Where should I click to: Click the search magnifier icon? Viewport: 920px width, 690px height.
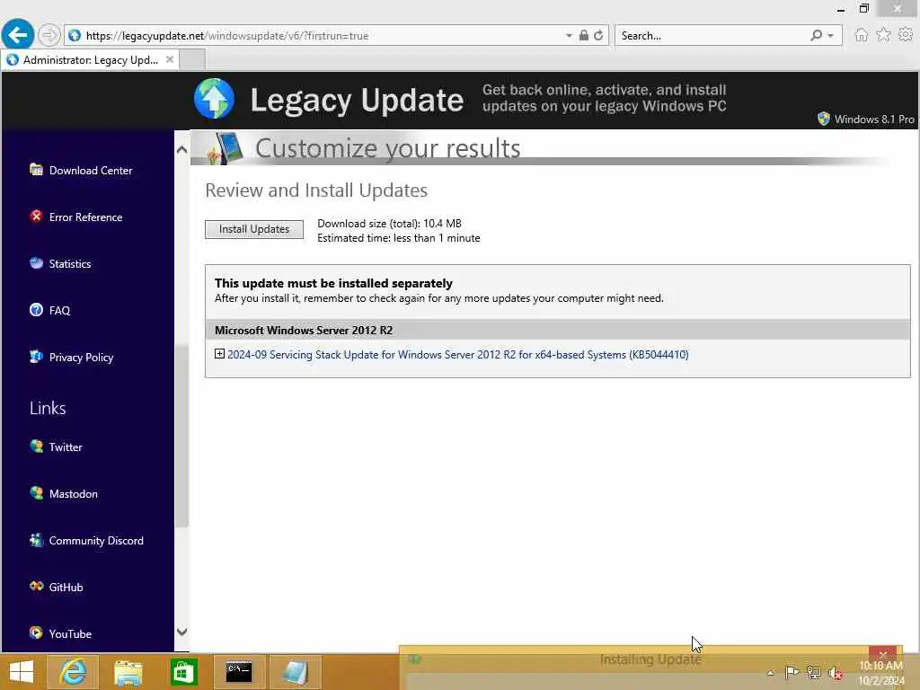click(x=816, y=35)
